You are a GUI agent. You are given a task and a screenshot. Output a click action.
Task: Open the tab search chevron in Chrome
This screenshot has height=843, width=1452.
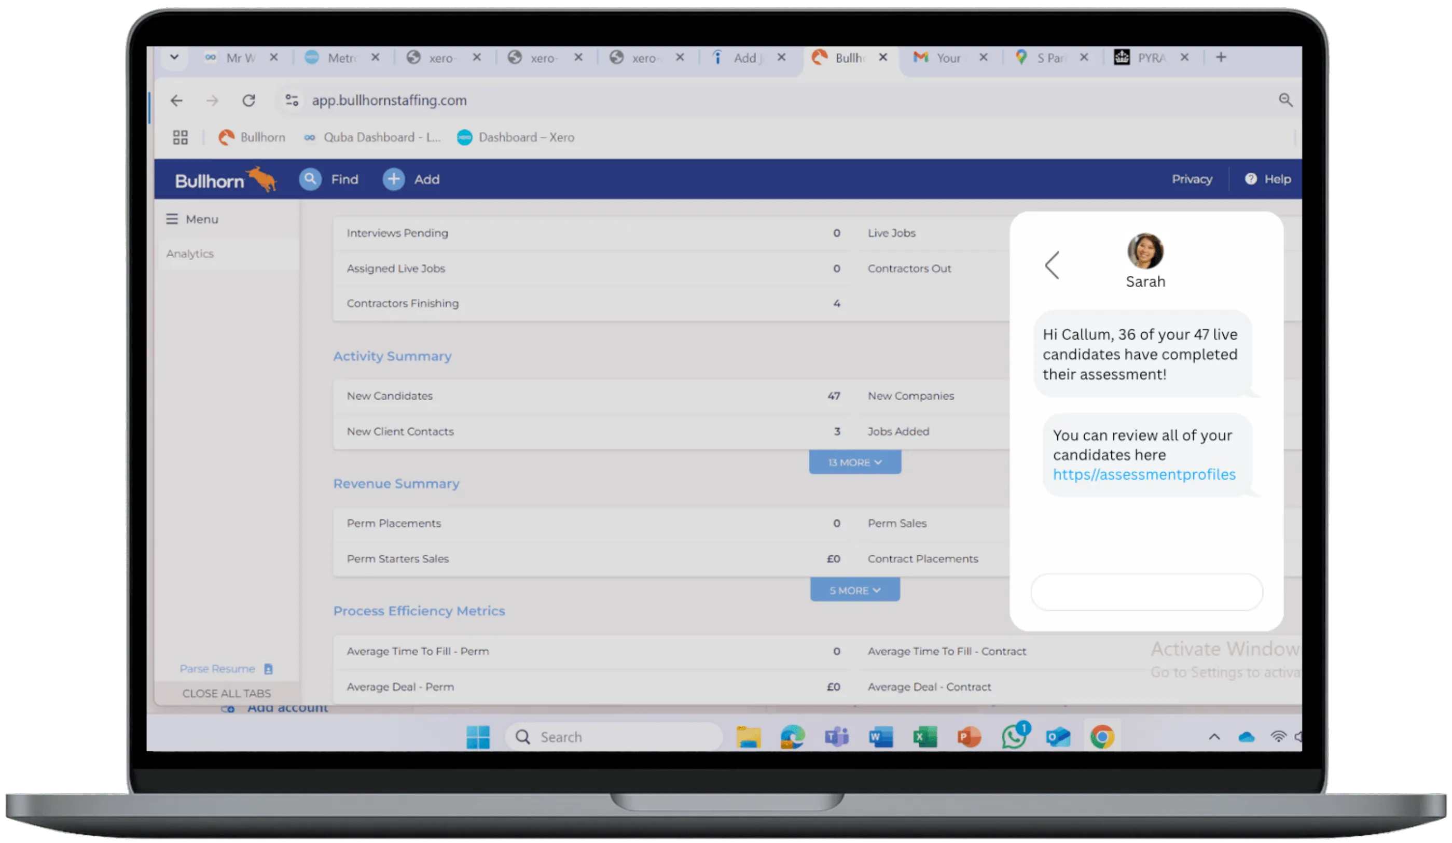point(174,58)
